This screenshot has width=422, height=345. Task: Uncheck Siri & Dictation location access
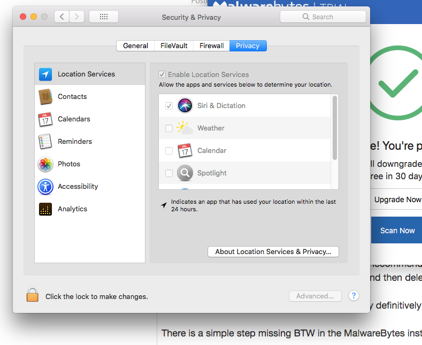[168, 106]
